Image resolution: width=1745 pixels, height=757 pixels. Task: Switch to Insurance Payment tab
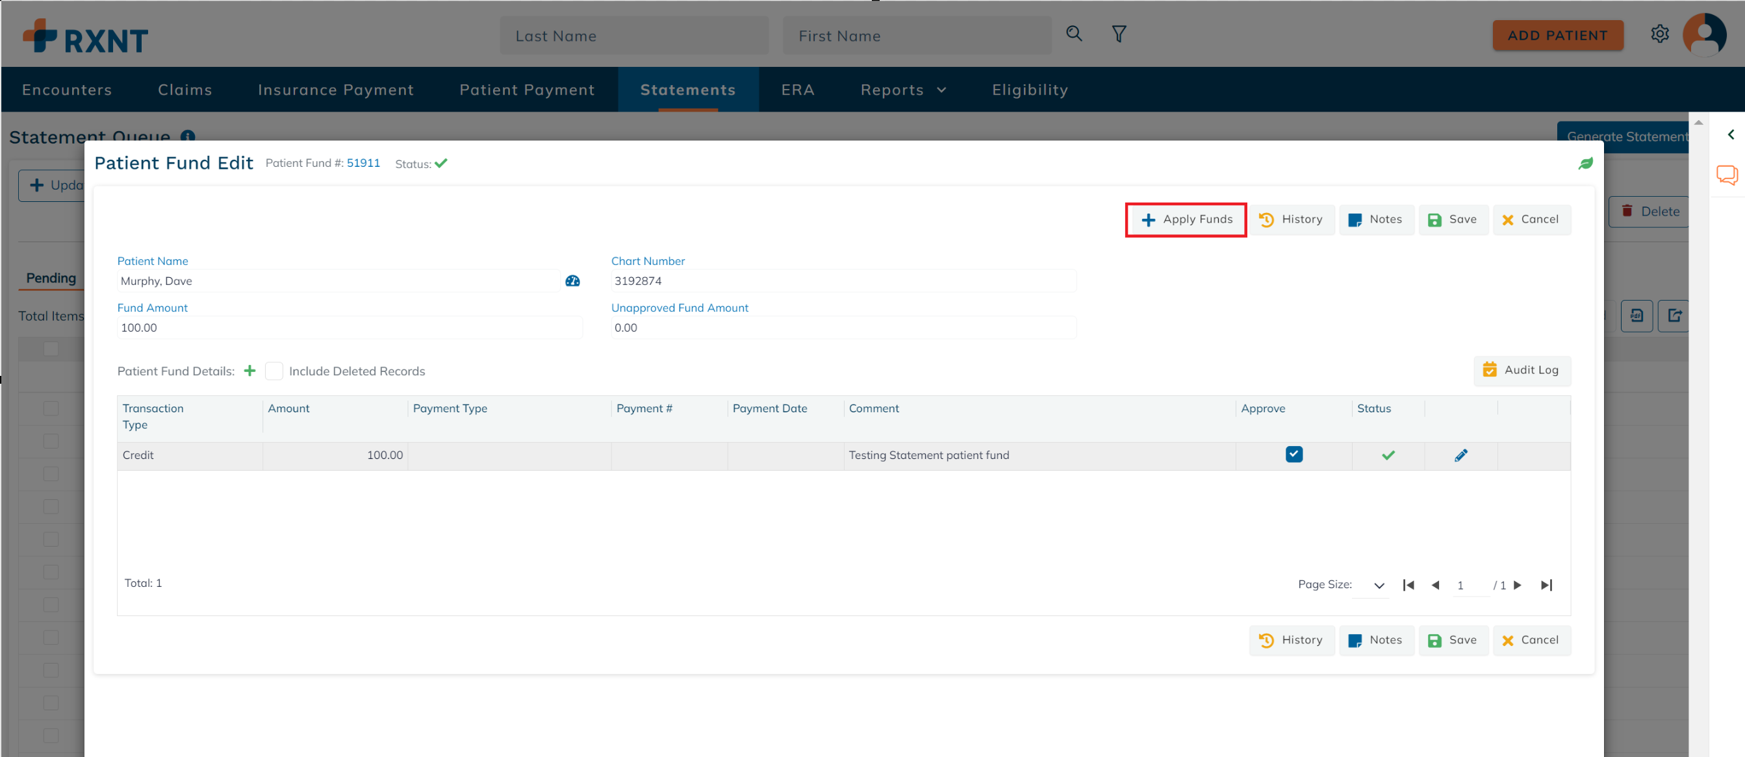pyautogui.click(x=336, y=90)
